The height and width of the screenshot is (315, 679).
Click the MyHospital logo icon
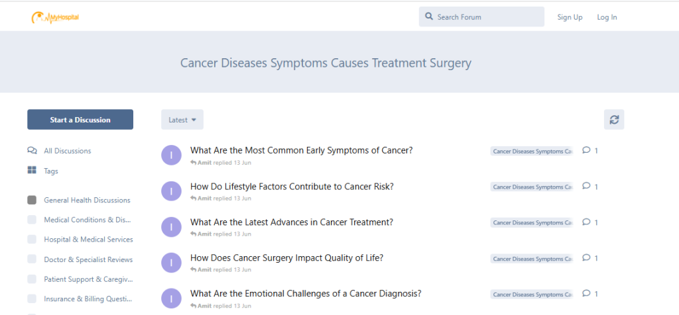[x=40, y=17]
